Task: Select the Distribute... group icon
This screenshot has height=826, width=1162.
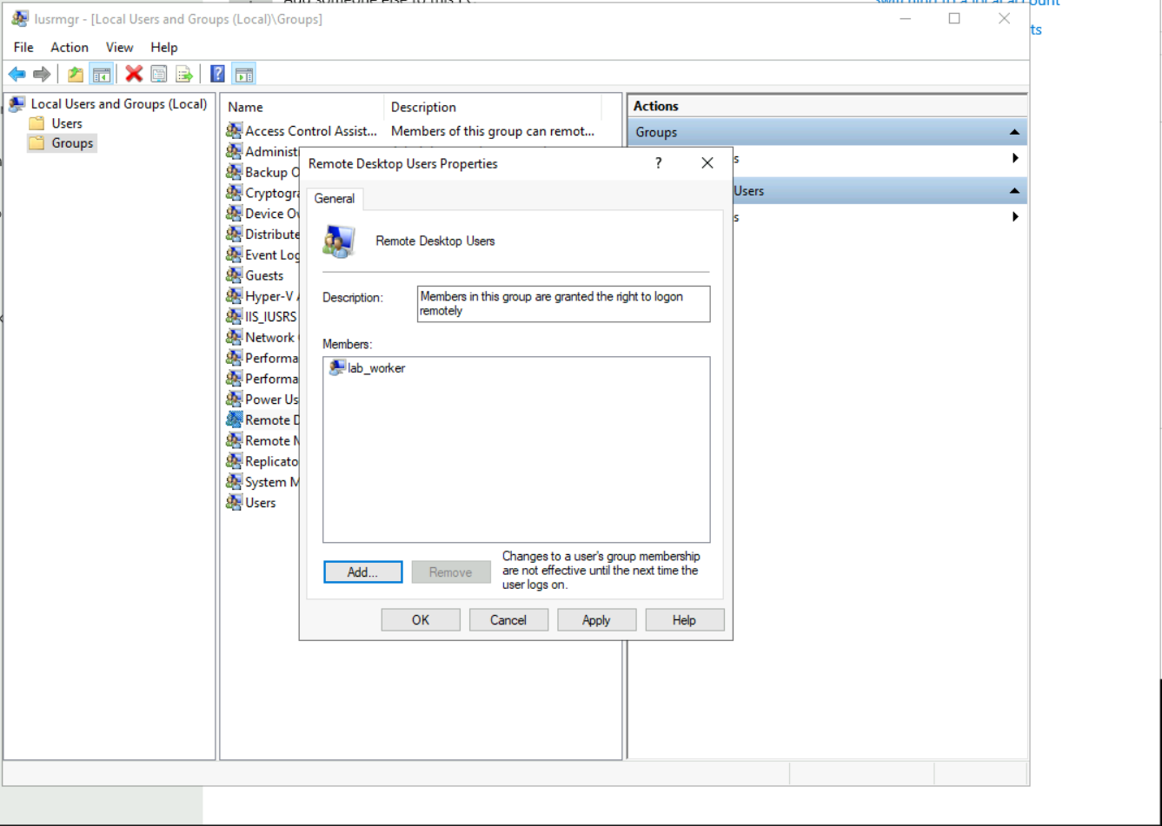Action: pyautogui.click(x=234, y=234)
